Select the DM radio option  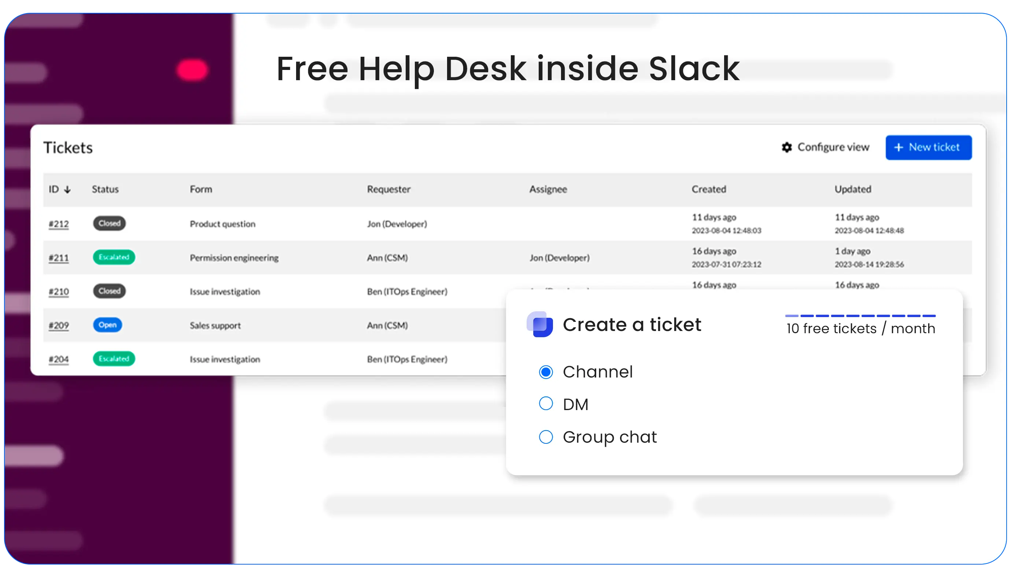click(546, 403)
